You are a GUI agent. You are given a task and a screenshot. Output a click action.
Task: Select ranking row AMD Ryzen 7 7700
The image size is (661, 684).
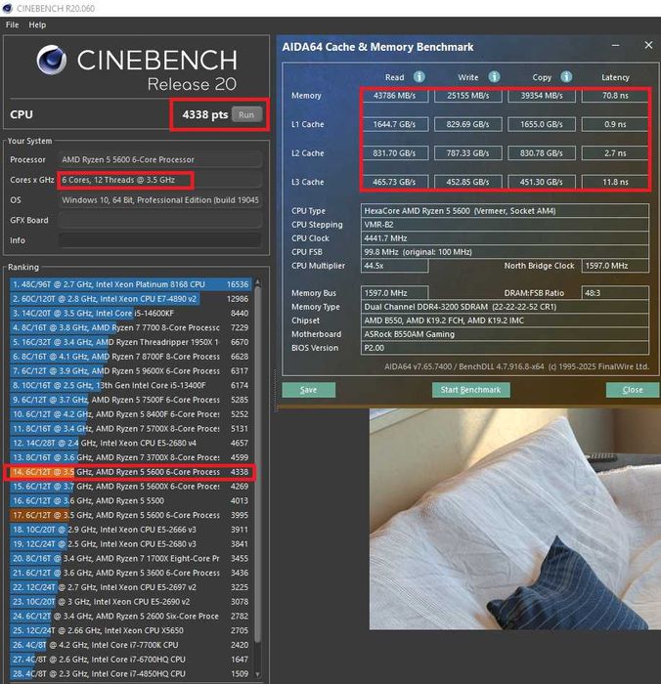[130, 327]
